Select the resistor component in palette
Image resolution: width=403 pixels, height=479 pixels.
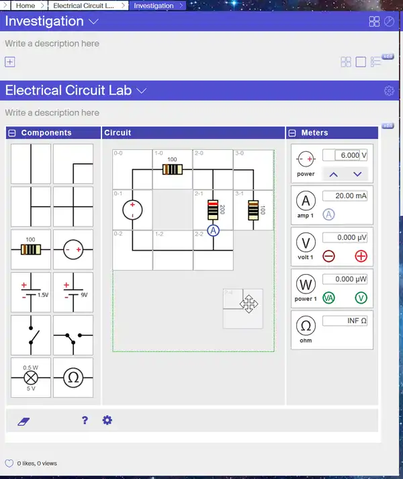click(x=31, y=249)
